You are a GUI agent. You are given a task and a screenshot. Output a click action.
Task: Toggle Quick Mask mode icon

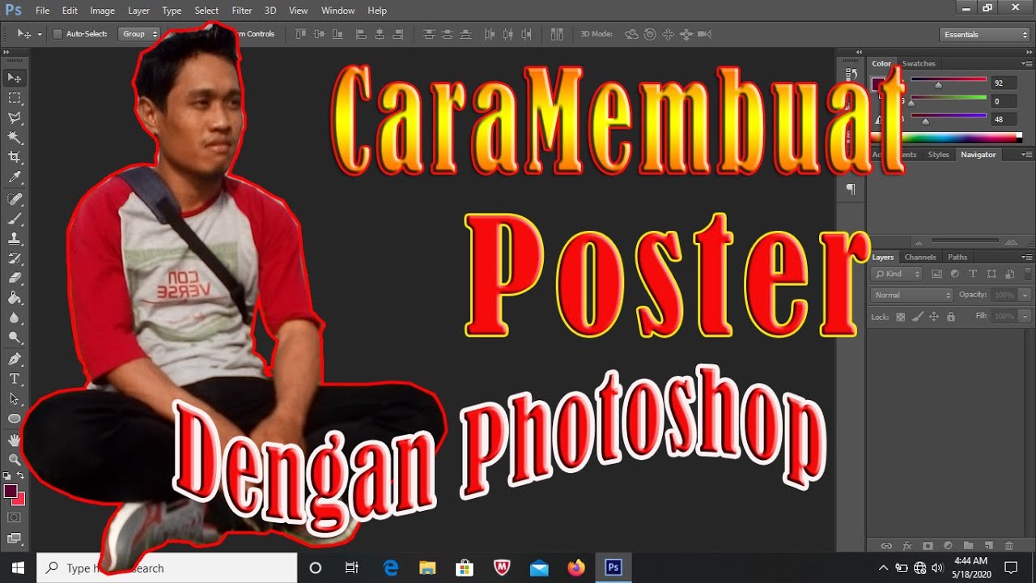(x=15, y=517)
